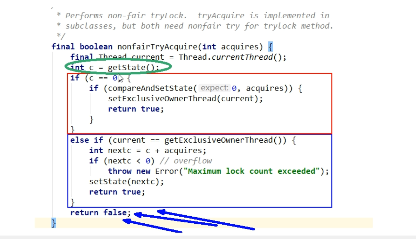Click the '// overflow' comment

click(186, 161)
